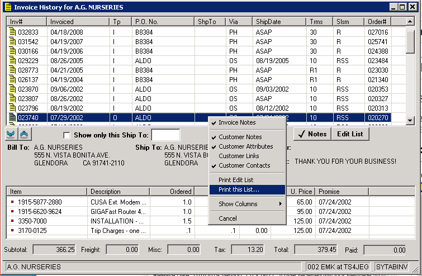Click the Total field showing 379.45
Image resolution: width=422 pixels, height=276 pixels.
pos(315,250)
